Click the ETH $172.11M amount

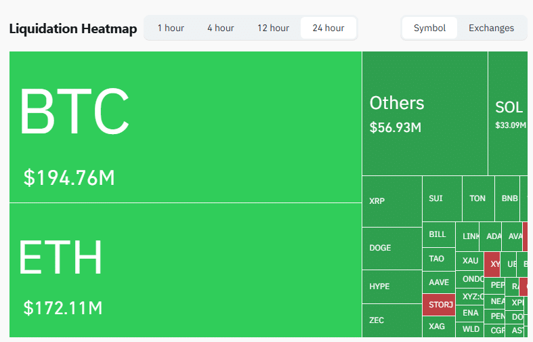click(63, 308)
